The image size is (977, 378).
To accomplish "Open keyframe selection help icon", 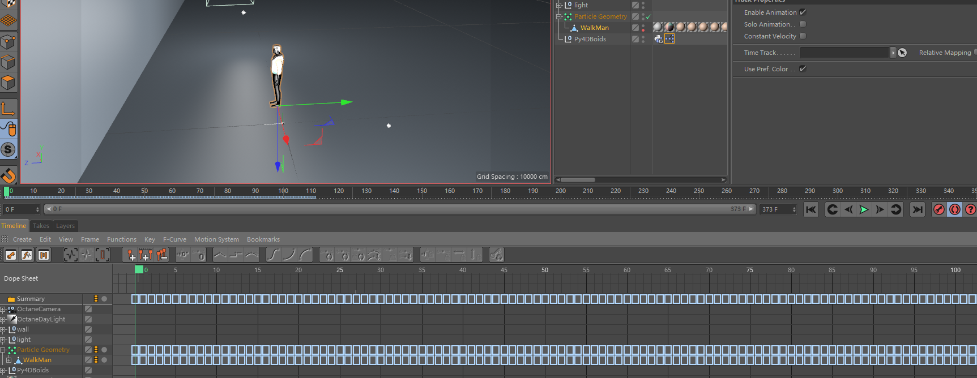I will tap(970, 209).
